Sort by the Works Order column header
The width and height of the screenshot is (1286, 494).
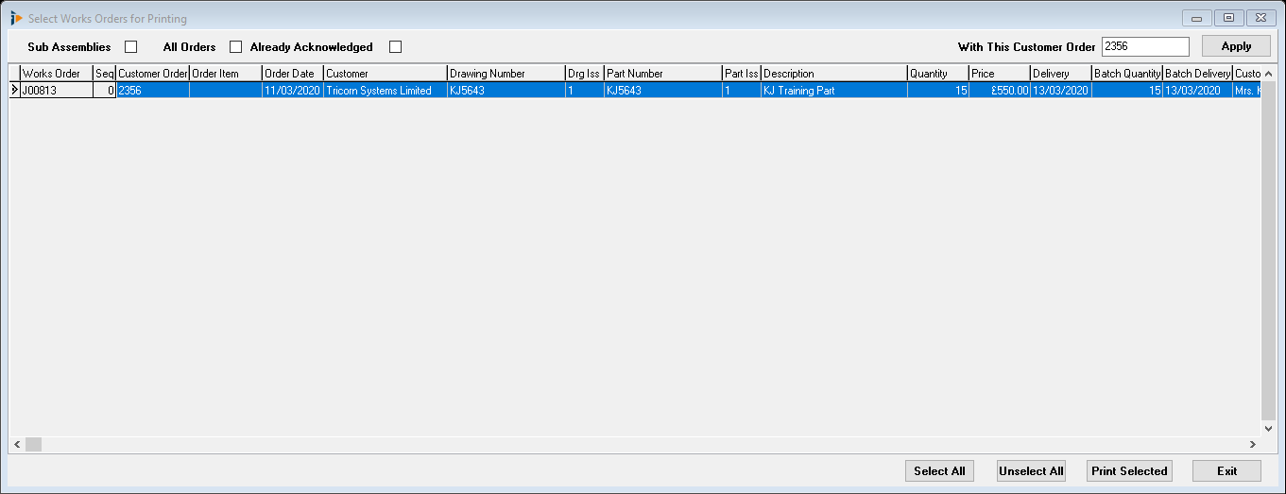click(56, 74)
